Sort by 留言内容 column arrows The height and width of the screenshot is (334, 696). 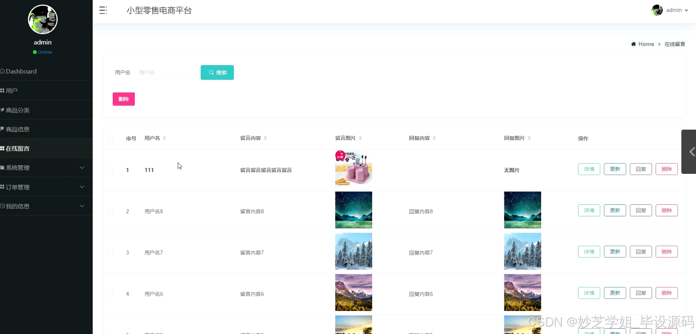click(265, 138)
